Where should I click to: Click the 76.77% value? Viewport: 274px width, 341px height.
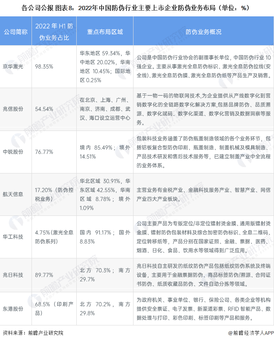pos(44,152)
